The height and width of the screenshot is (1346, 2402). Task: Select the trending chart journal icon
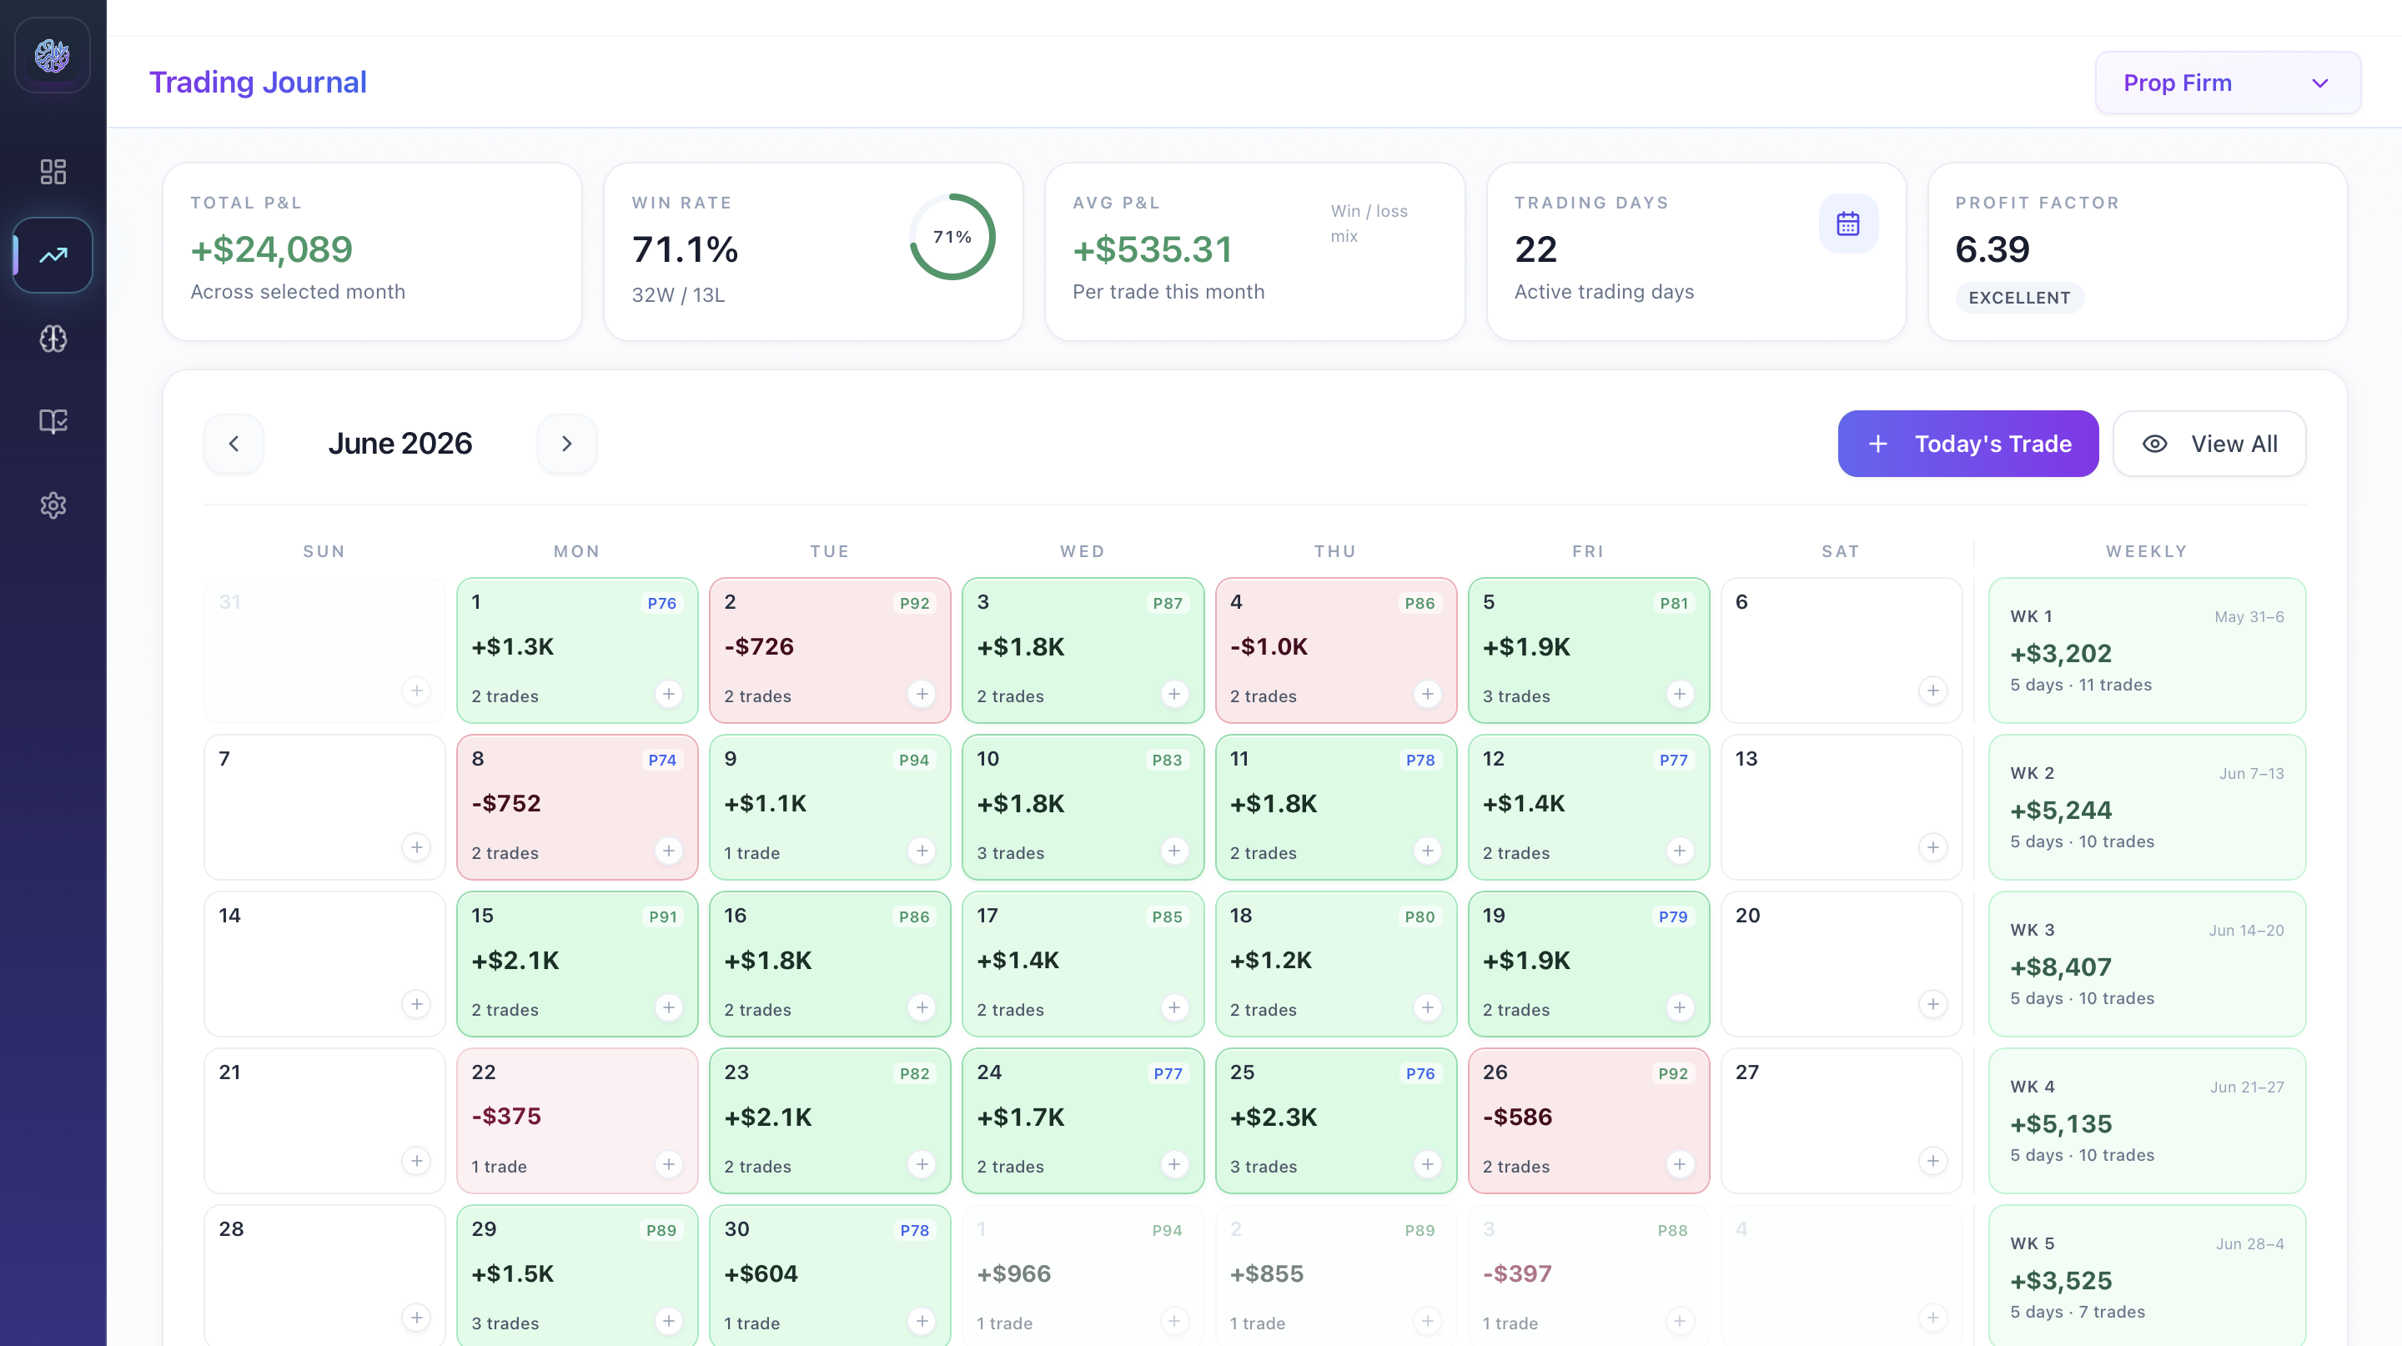tap(53, 254)
